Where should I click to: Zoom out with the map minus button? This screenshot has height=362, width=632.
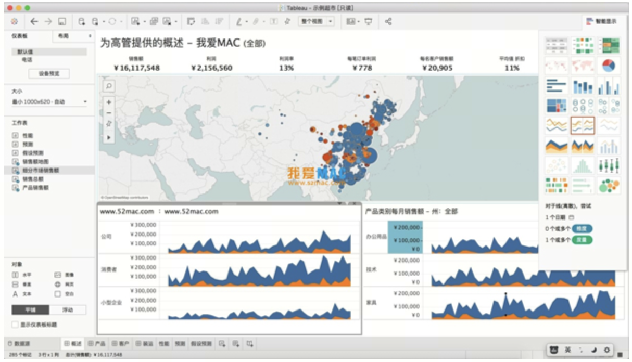[109, 113]
